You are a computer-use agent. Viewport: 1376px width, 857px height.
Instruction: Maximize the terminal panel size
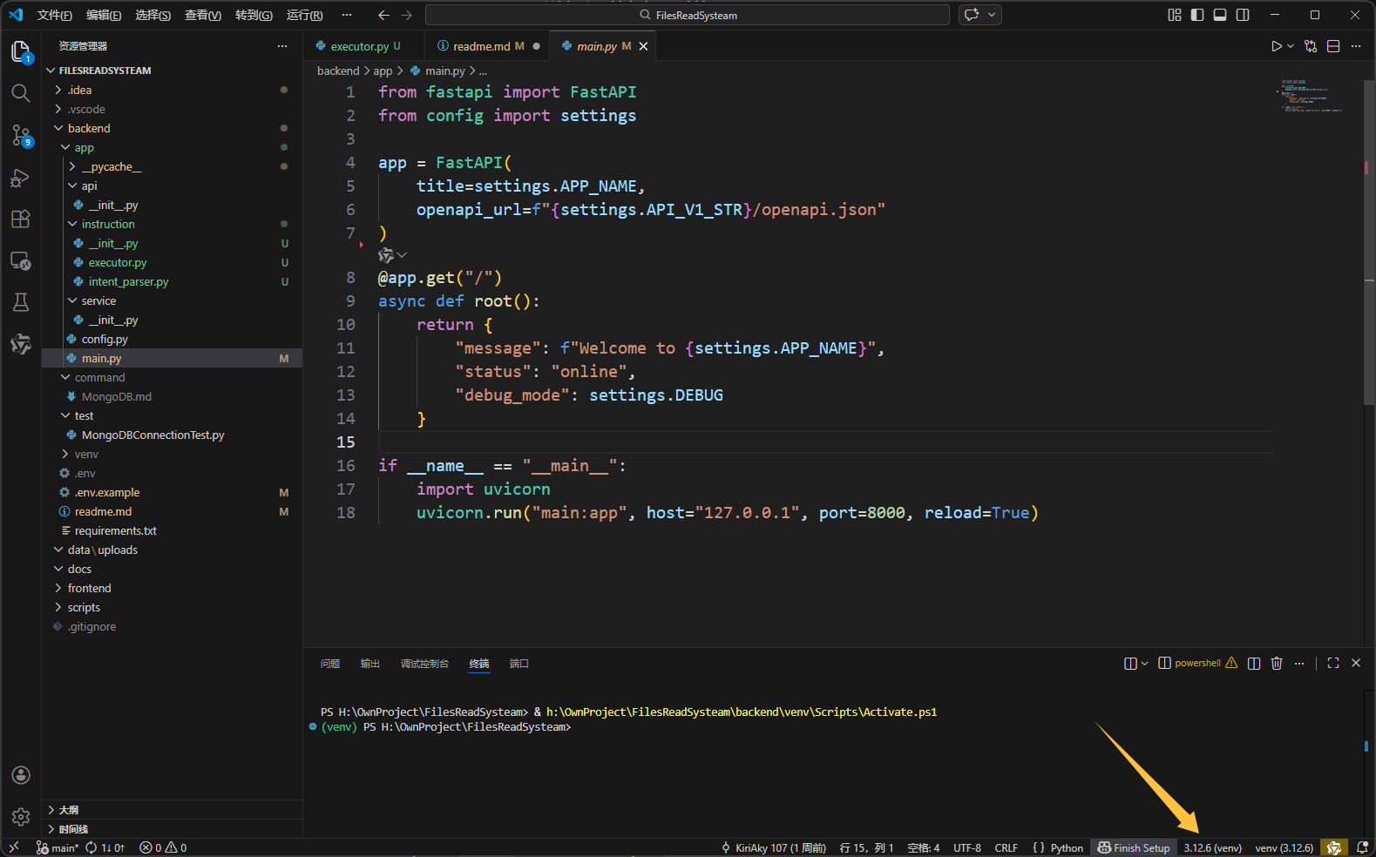click(1333, 664)
